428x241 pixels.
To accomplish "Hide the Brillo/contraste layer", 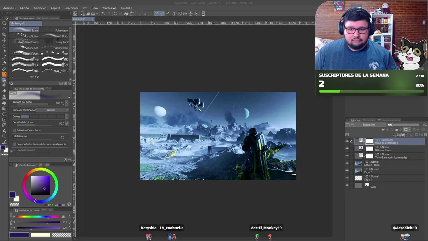I will [347, 148].
